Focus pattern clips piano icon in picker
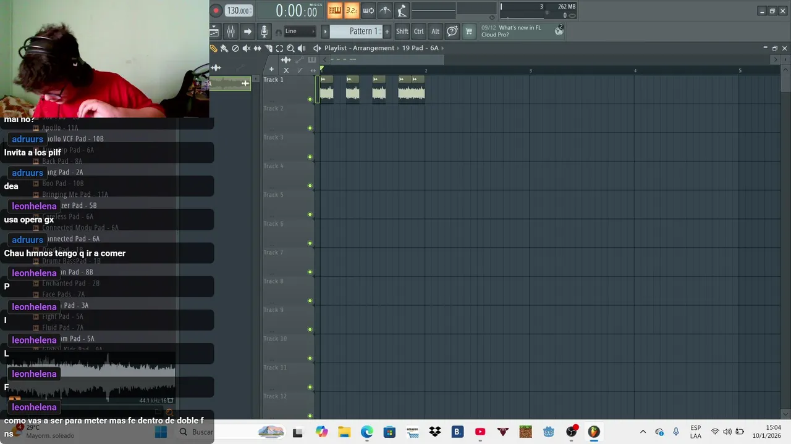The width and height of the screenshot is (791, 444). pos(312,60)
